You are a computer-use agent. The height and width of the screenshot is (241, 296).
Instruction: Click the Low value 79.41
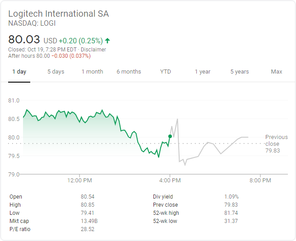(x=88, y=213)
